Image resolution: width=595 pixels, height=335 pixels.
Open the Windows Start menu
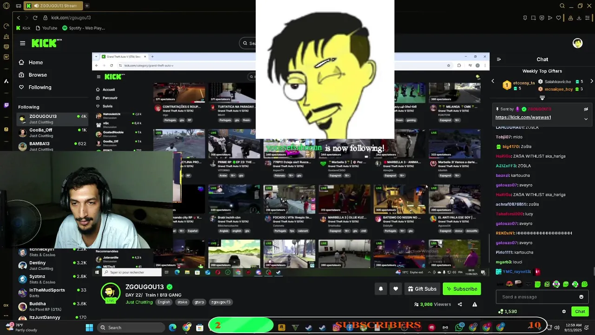click(89, 328)
